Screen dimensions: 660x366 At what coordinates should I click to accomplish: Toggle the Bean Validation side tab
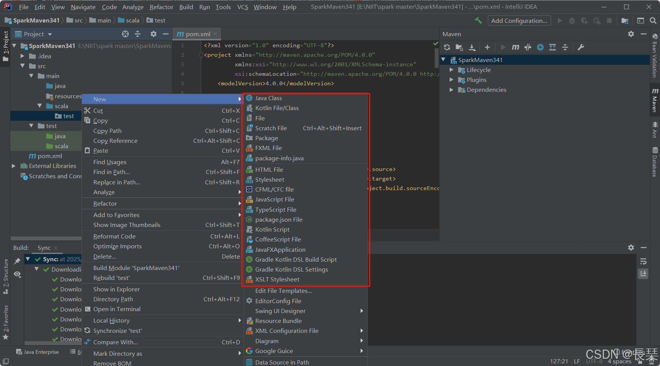pos(655,56)
